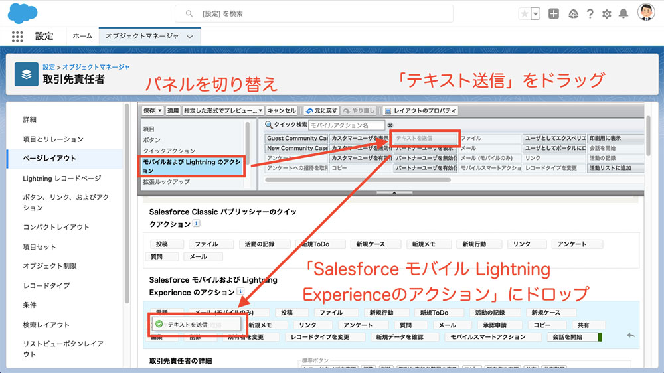Collapse the palette using the arrow handle
The image size is (664, 373).
tap(394, 192)
